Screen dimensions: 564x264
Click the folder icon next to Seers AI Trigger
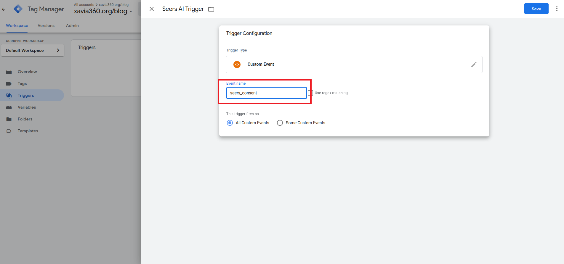211,9
